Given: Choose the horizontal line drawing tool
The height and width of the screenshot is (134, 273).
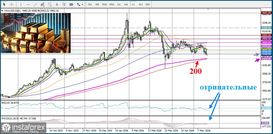Looking at the screenshot, I should pyautogui.click(x=28, y=4).
